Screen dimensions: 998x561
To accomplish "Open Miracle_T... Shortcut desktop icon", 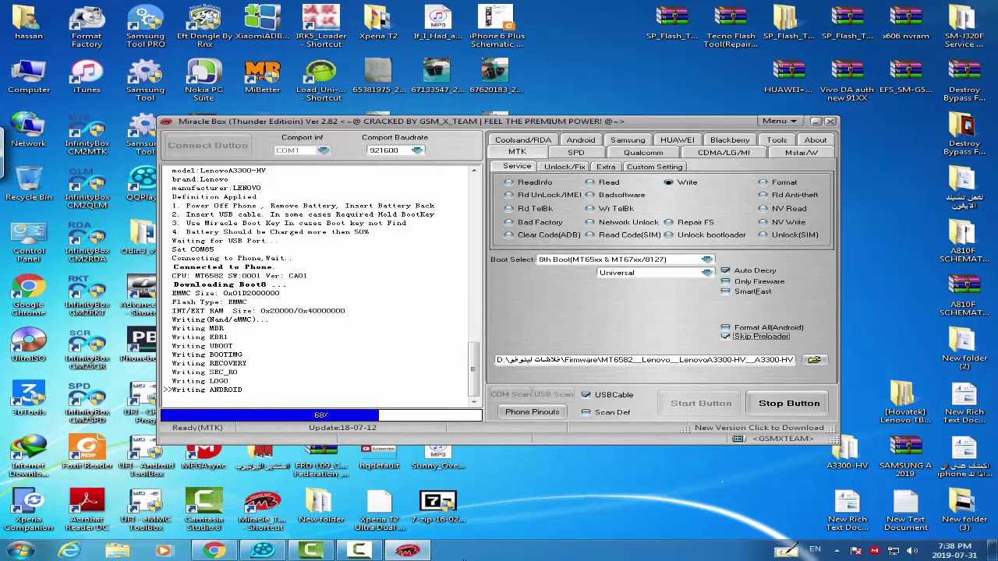I will (262, 511).
